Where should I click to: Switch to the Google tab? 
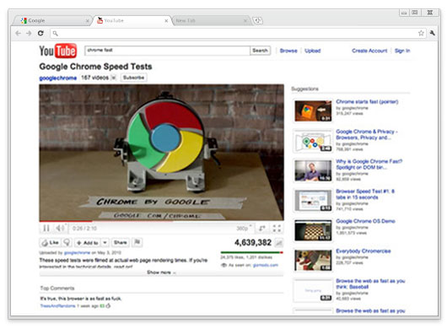(54, 20)
